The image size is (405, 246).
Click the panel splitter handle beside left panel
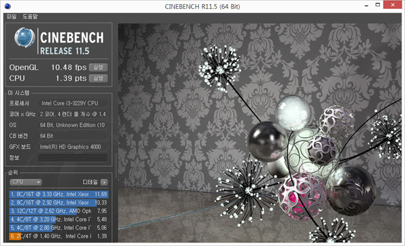(x=115, y=166)
